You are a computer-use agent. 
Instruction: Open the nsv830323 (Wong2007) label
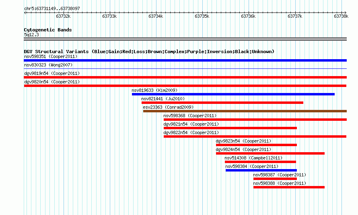click(48, 65)
